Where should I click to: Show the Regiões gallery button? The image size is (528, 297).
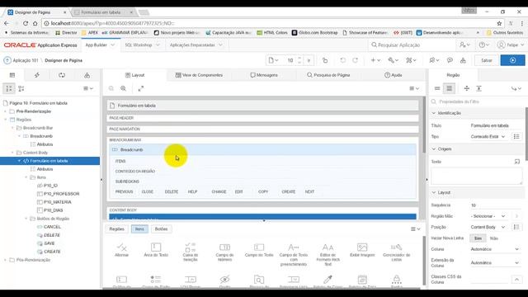pos(117,229)
